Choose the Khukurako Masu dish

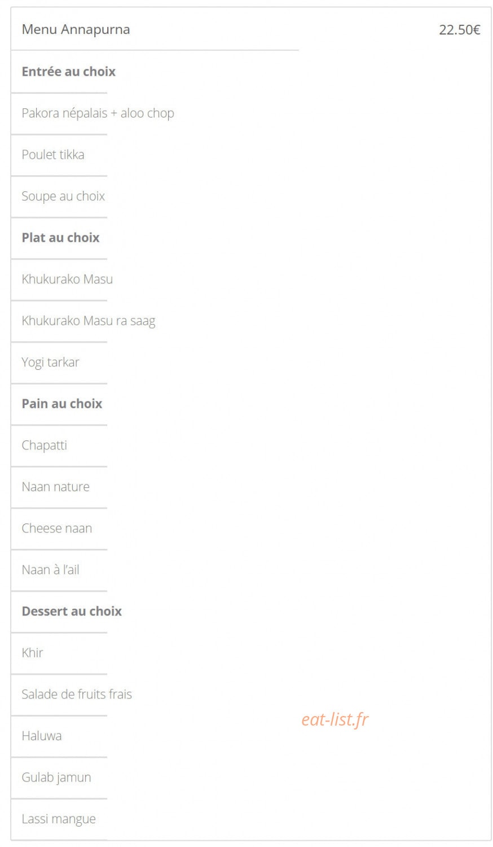[x=67, y=279]
